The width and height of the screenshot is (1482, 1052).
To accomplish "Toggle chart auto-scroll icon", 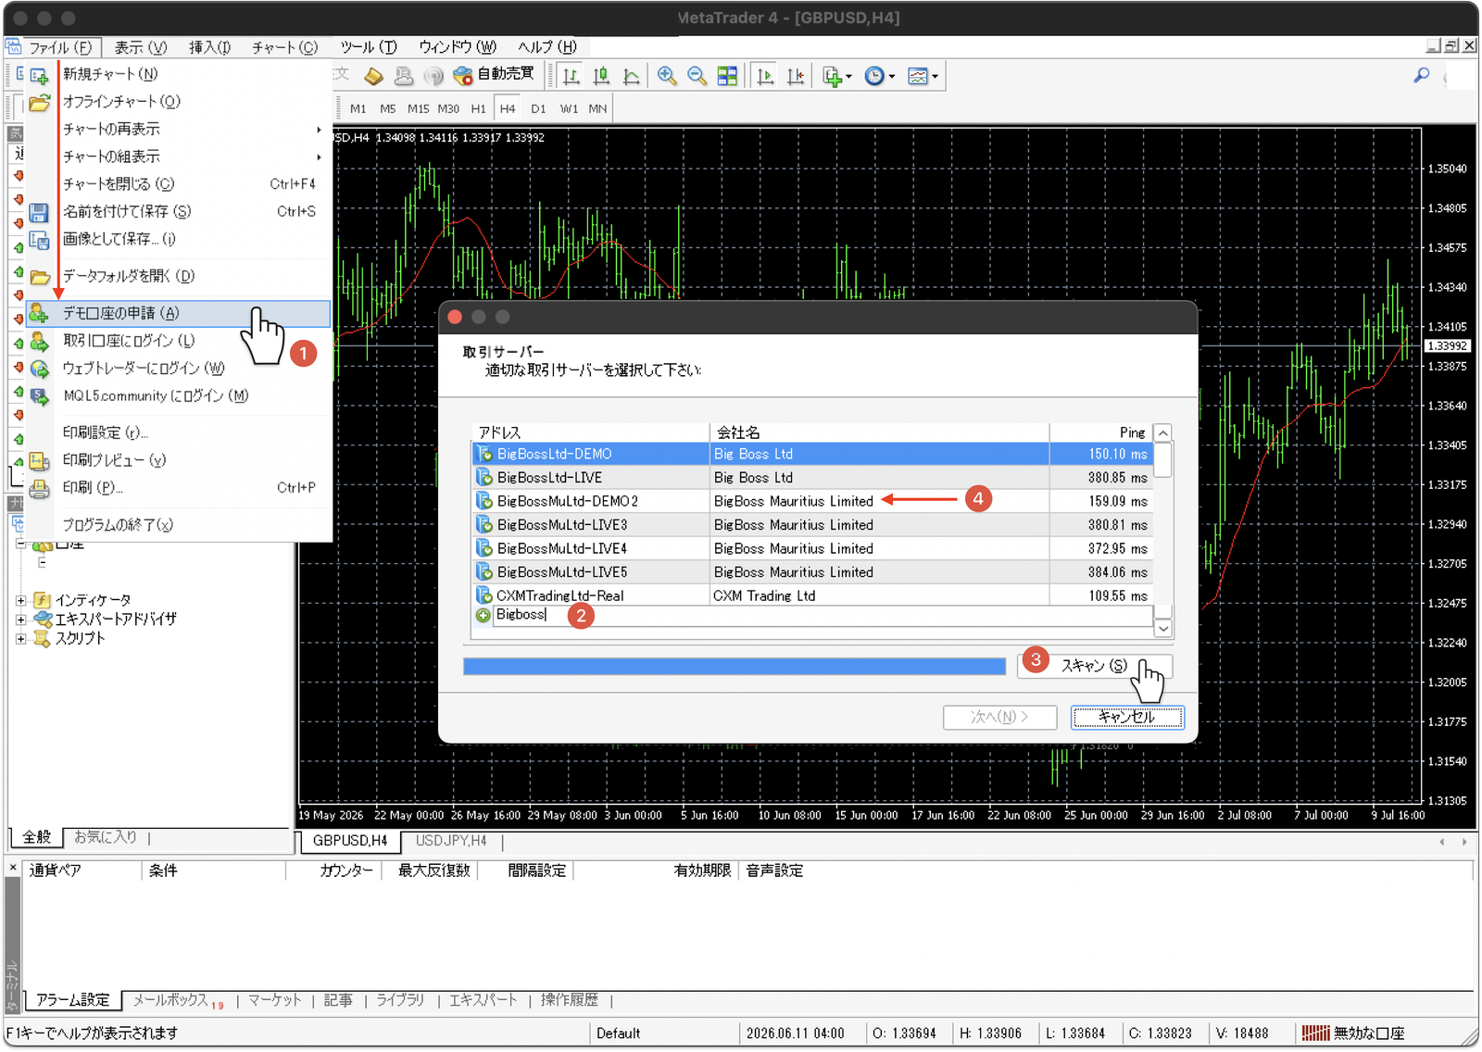I will point(765,76).
